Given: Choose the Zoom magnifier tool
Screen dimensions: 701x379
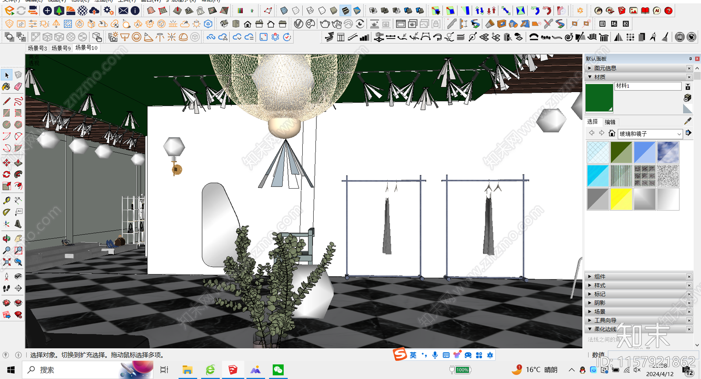Looking at the screenshot, I should [7, 250].
